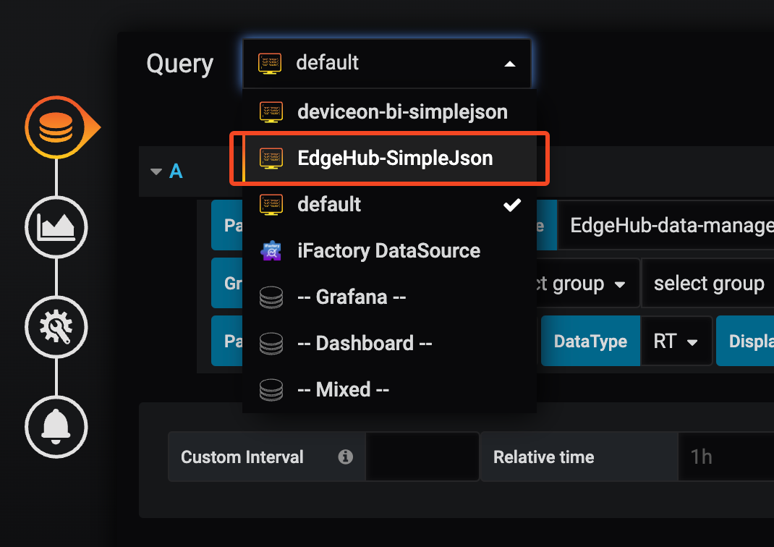Click the DataType label button
This screenshot has height=547, width=774.
(x=590, y=342)
